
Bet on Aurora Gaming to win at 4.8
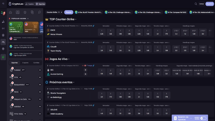110,72
